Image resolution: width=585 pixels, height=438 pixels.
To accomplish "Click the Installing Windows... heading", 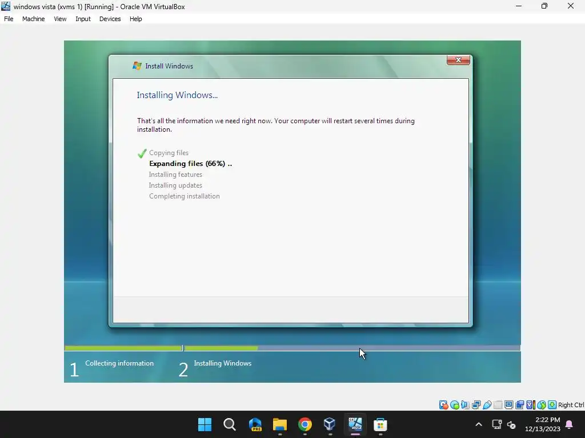I will point(177,95).
